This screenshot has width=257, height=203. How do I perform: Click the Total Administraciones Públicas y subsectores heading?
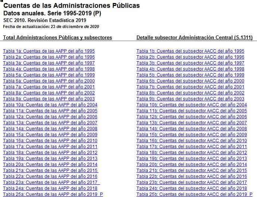(57, 38)
